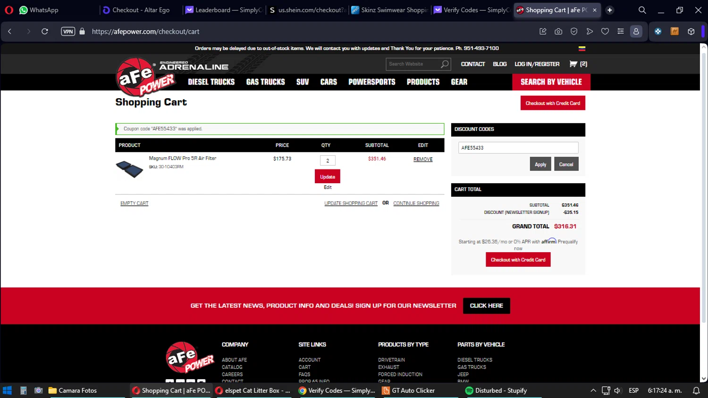
Task: Click the quantity field showing 2
Action: pos(328,161)
